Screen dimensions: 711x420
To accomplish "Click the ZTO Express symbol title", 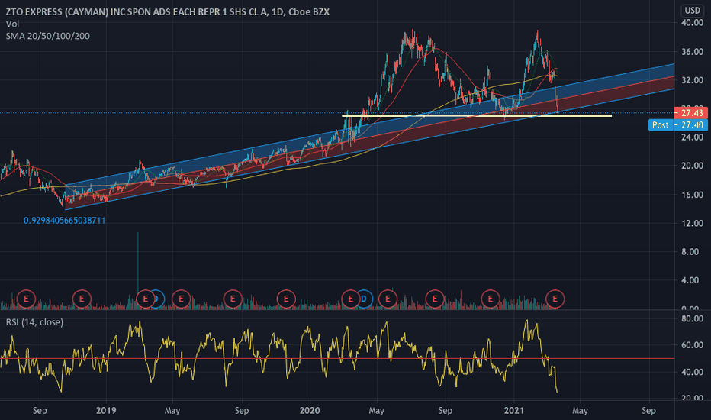I will (167, 11).
